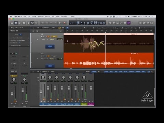This screenshot has height=123, width=164.
Task: Open the Snap Smart dropdown
Action: [108, 28]
